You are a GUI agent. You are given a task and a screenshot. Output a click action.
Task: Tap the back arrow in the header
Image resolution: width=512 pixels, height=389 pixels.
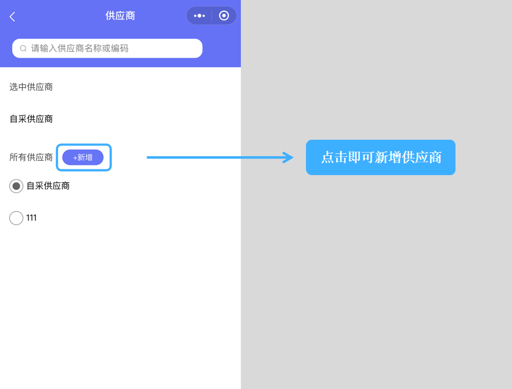(x=12, y=16)
